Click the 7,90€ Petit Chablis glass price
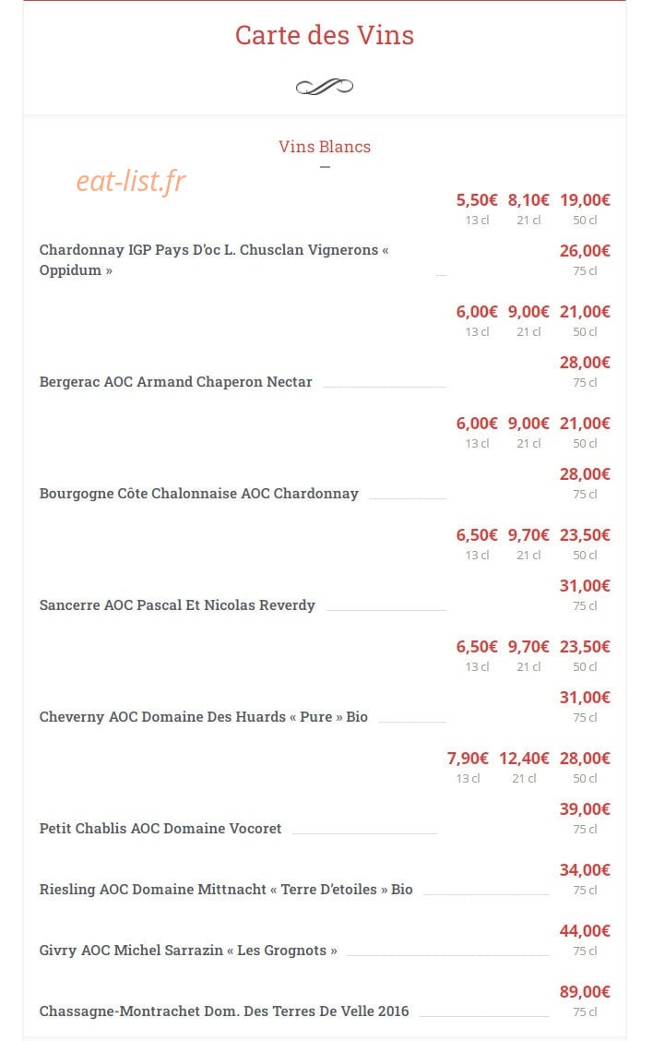Viewport: 665px width, 1041px height. (468, 759)
